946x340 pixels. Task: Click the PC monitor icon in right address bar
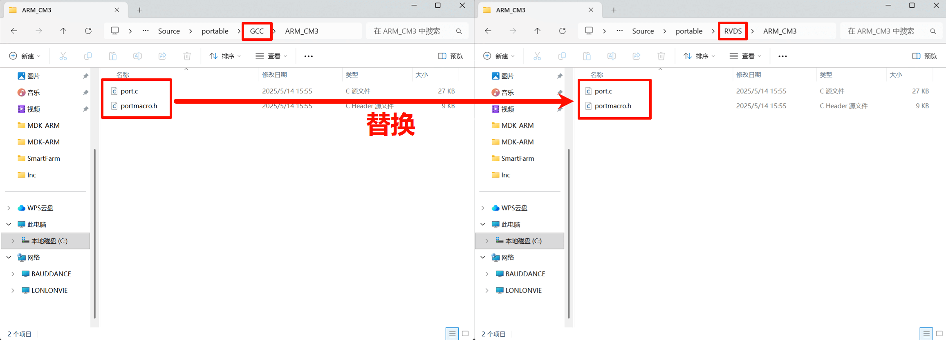(x=589, y=31)
